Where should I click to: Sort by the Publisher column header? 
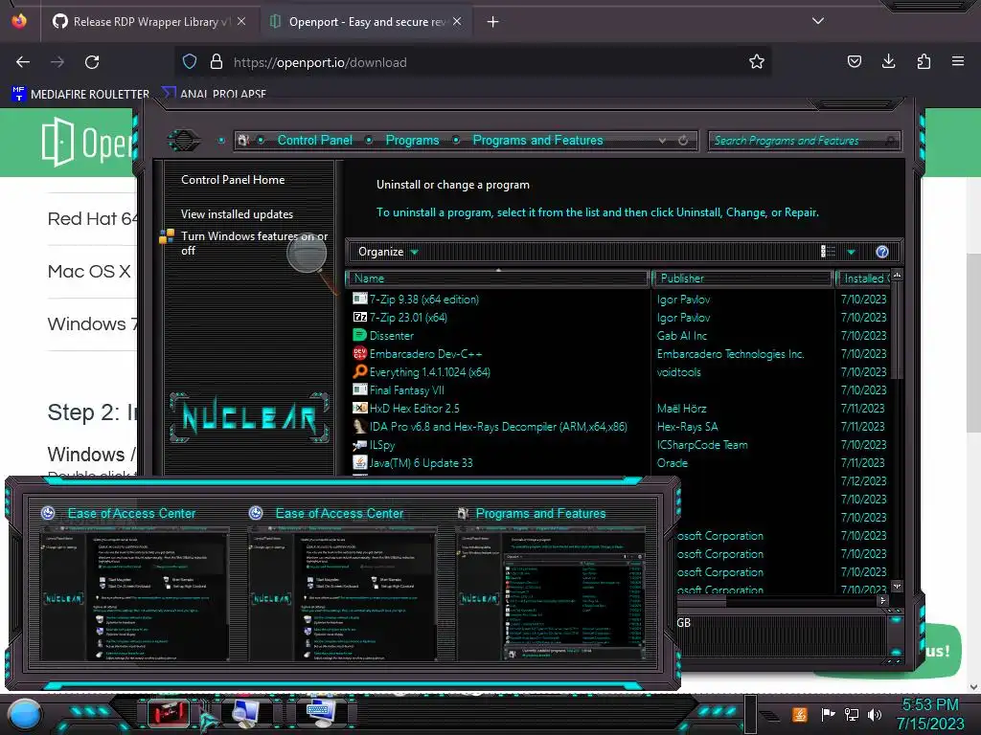click(x=742, y=278)
